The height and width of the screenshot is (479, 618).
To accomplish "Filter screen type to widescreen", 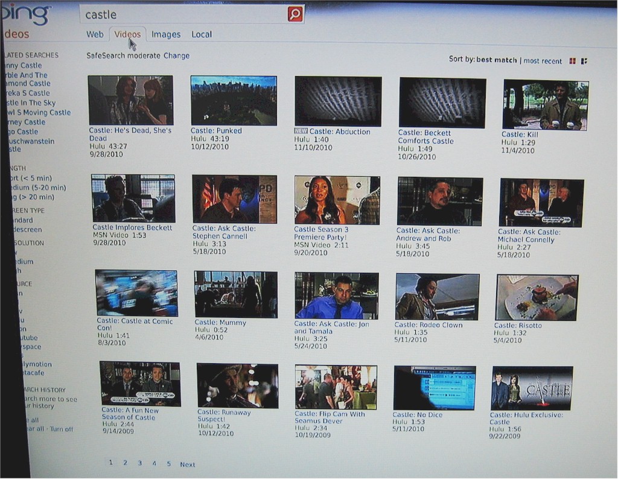I will click(27, 230).
